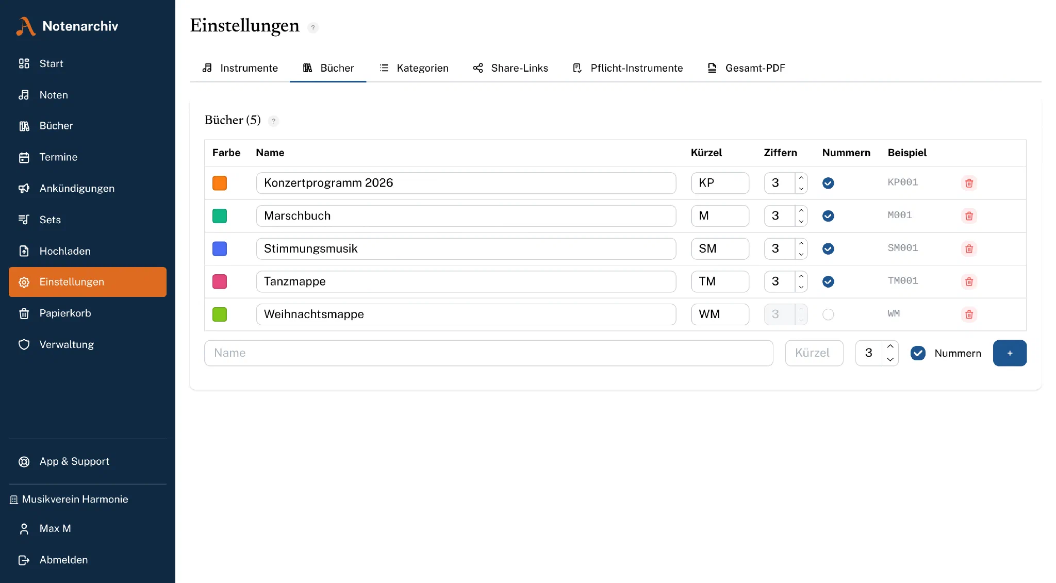Increase Ziffern for Konzertprogramm 2026
Screen dimensions: 1056x583
pos(801,178)
